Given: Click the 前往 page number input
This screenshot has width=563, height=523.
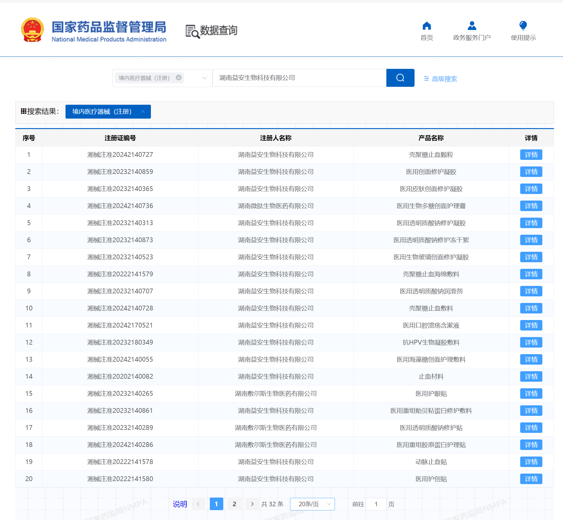Looking at the screenshot, I should click(x=376, y=504).
